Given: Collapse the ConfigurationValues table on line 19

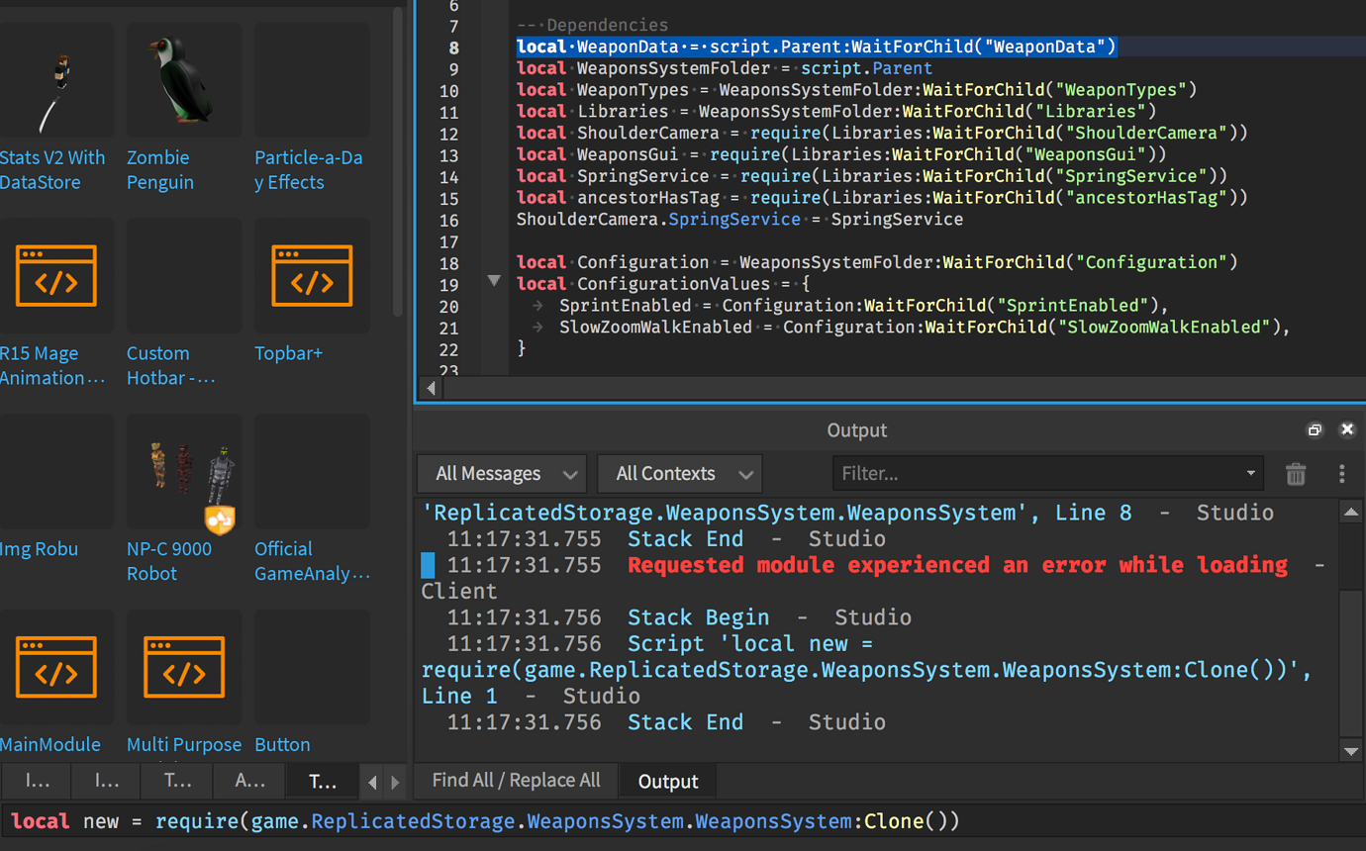Looking at the screenshot, I should (494, 281).
